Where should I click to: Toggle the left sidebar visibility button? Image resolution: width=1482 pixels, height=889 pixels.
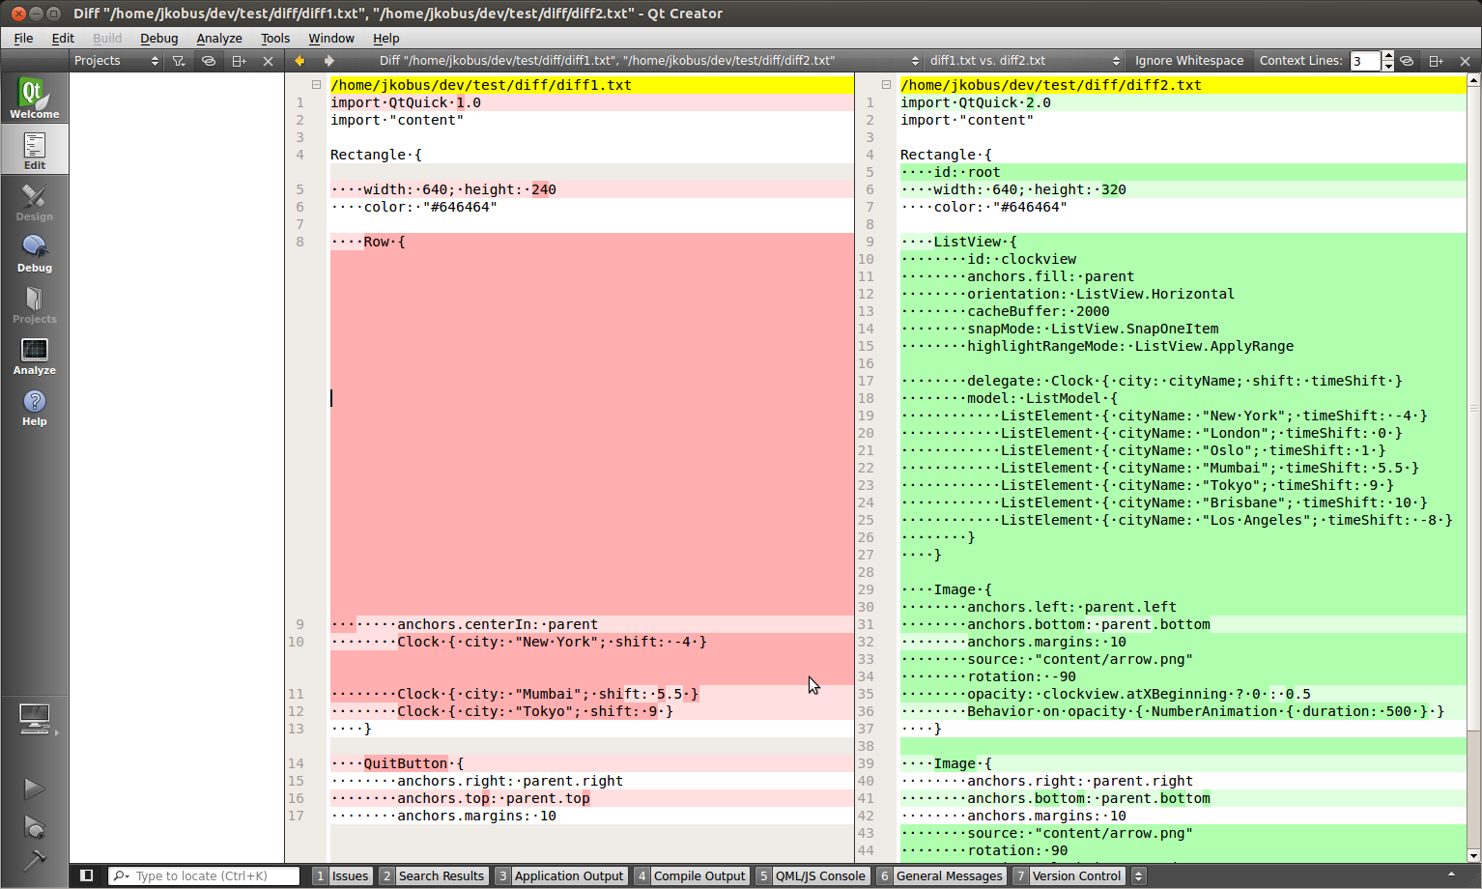coord(87,875)
